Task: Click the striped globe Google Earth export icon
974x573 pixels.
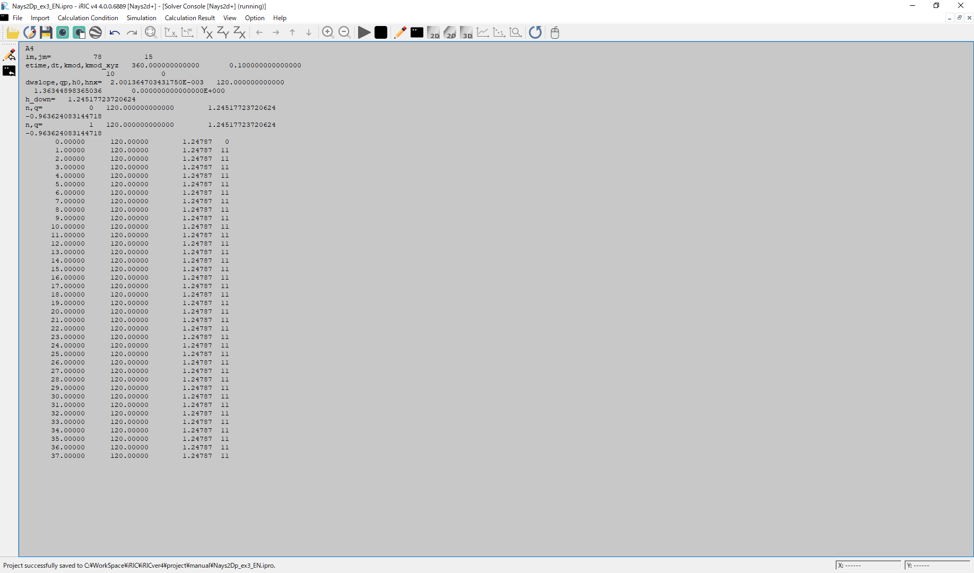Action: 95,32
